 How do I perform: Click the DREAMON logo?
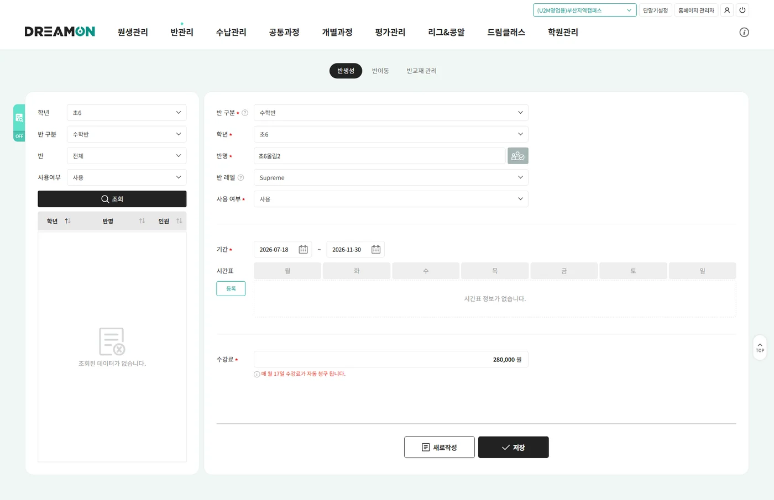pos(60,31)
